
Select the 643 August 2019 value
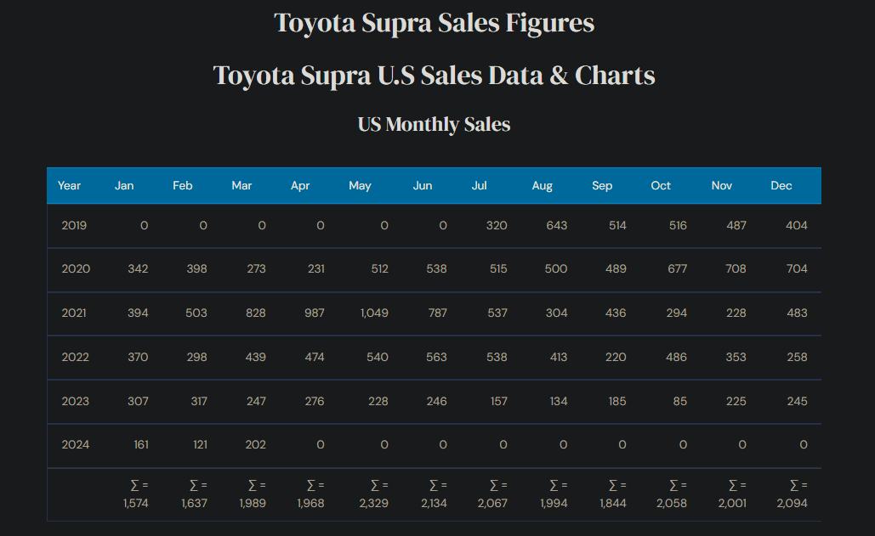[x=557, y=226]
